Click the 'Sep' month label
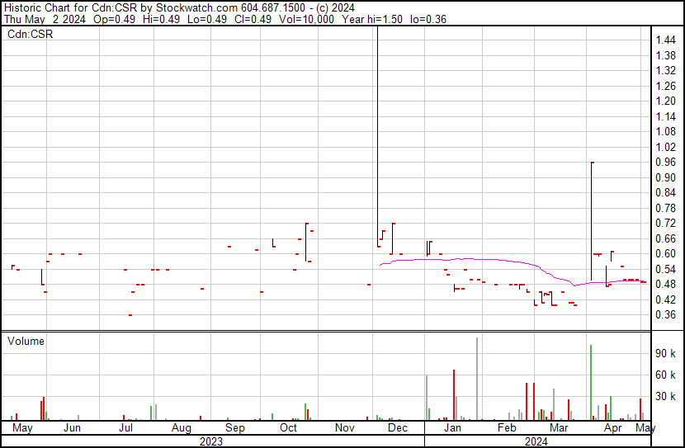This screenshot has width=685, height=448. point(235,428)
